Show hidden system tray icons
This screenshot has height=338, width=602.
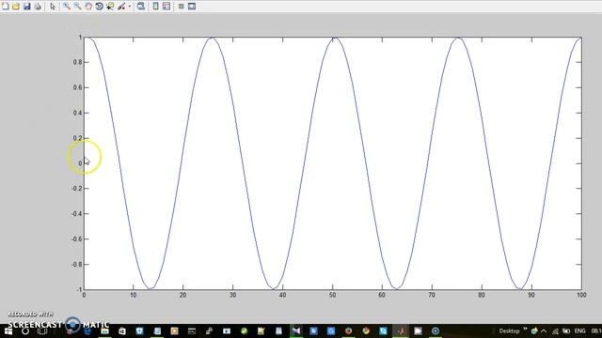tap(544, 331)
